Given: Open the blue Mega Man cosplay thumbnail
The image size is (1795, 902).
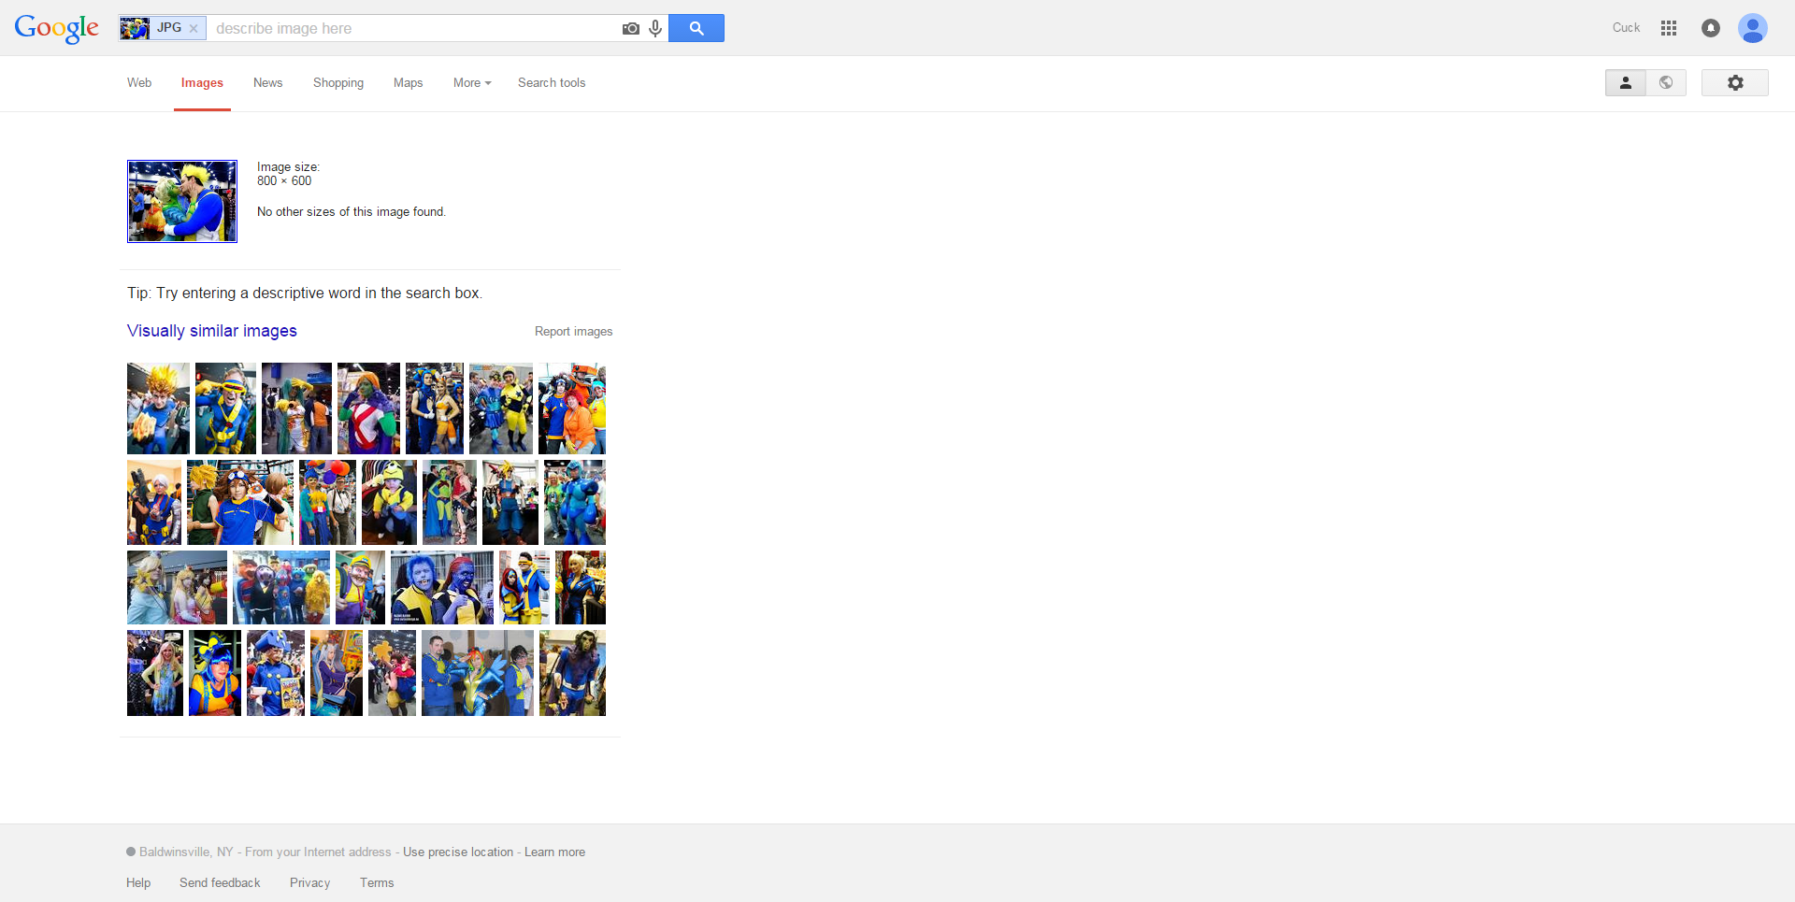Looking at the screenshot, I should [575, 502].
